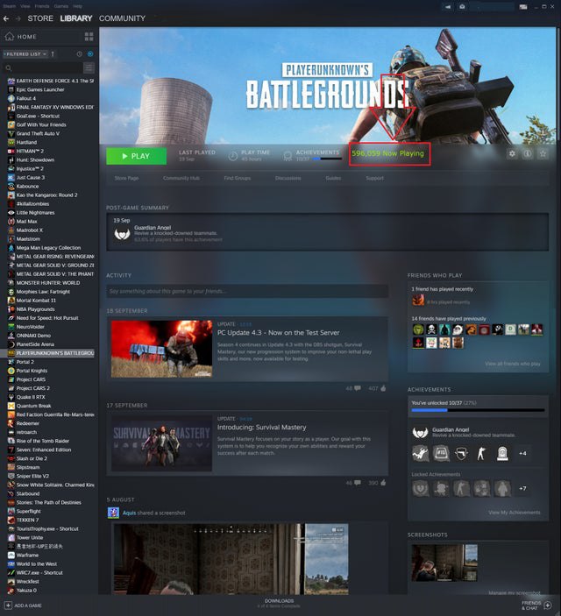Open Aquis shared screenshot image
The width and height of the screenshot is (561, 616).
pyautogui.click(x=231, y=559)
